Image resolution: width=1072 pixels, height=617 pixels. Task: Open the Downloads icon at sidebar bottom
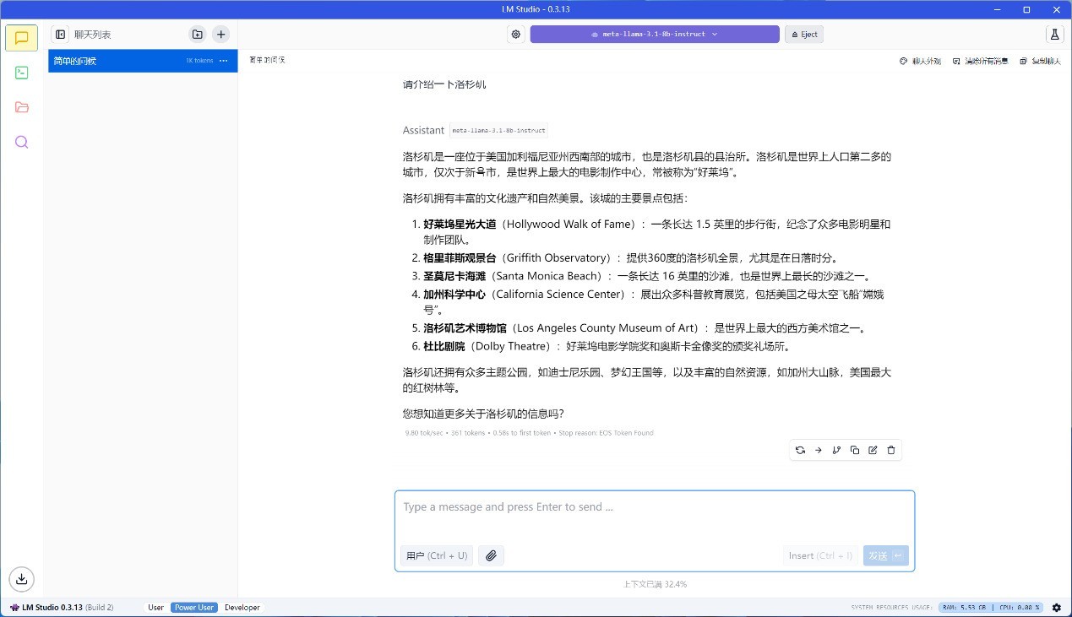pyautogui.click(x=22, y=578)
